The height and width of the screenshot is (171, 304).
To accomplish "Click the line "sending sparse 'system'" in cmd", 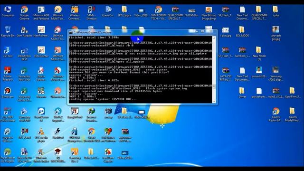I will (103, 99).
